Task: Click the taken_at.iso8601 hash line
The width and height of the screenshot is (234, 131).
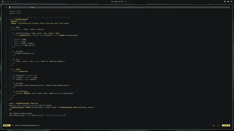Action: (39, 61)
